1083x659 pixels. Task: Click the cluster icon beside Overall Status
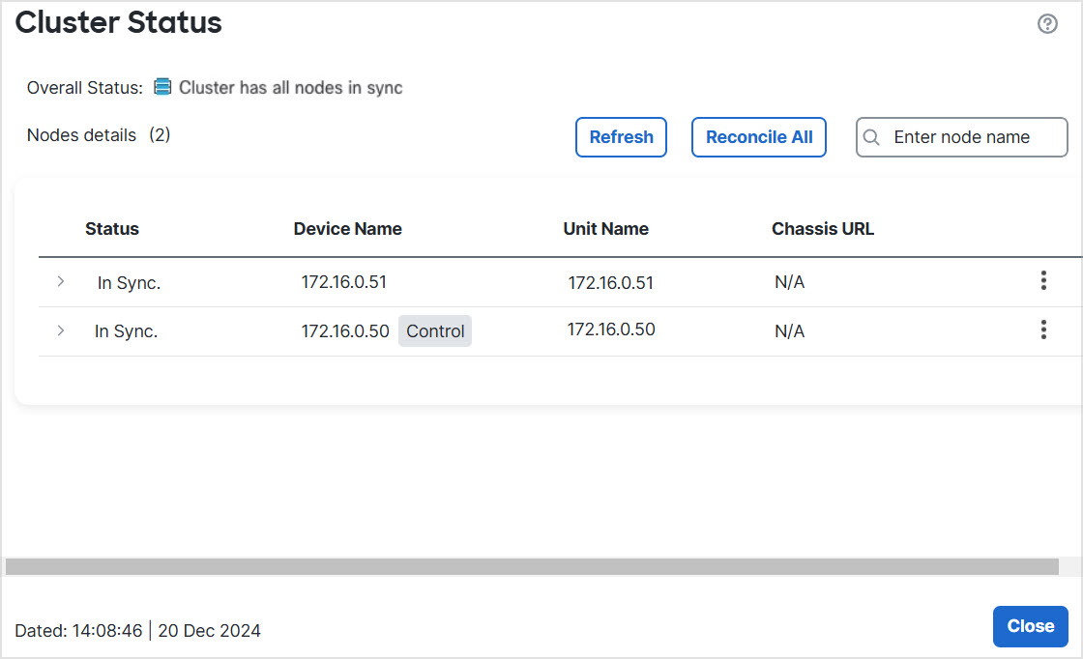point(162,88)
